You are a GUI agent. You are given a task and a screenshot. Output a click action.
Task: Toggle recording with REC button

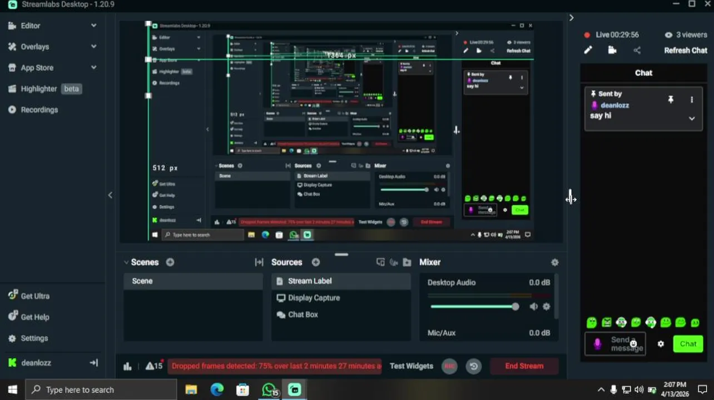449,366
